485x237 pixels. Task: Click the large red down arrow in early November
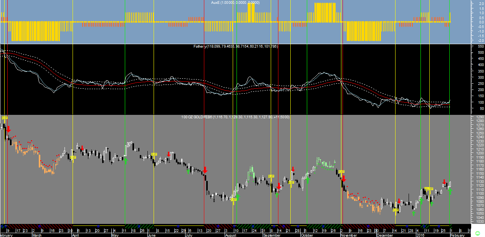pyautogui.click(x=344, y=179)
